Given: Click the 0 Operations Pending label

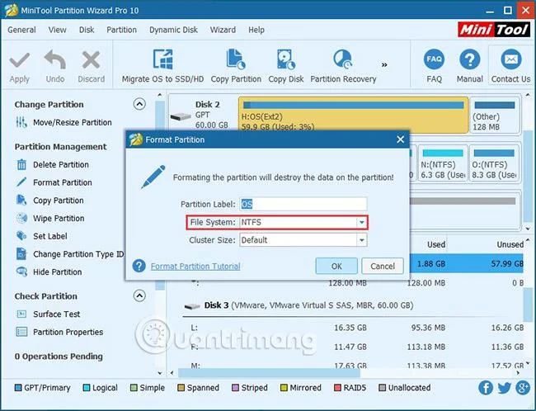Looking at the screenshot, I should pos(59,357).
